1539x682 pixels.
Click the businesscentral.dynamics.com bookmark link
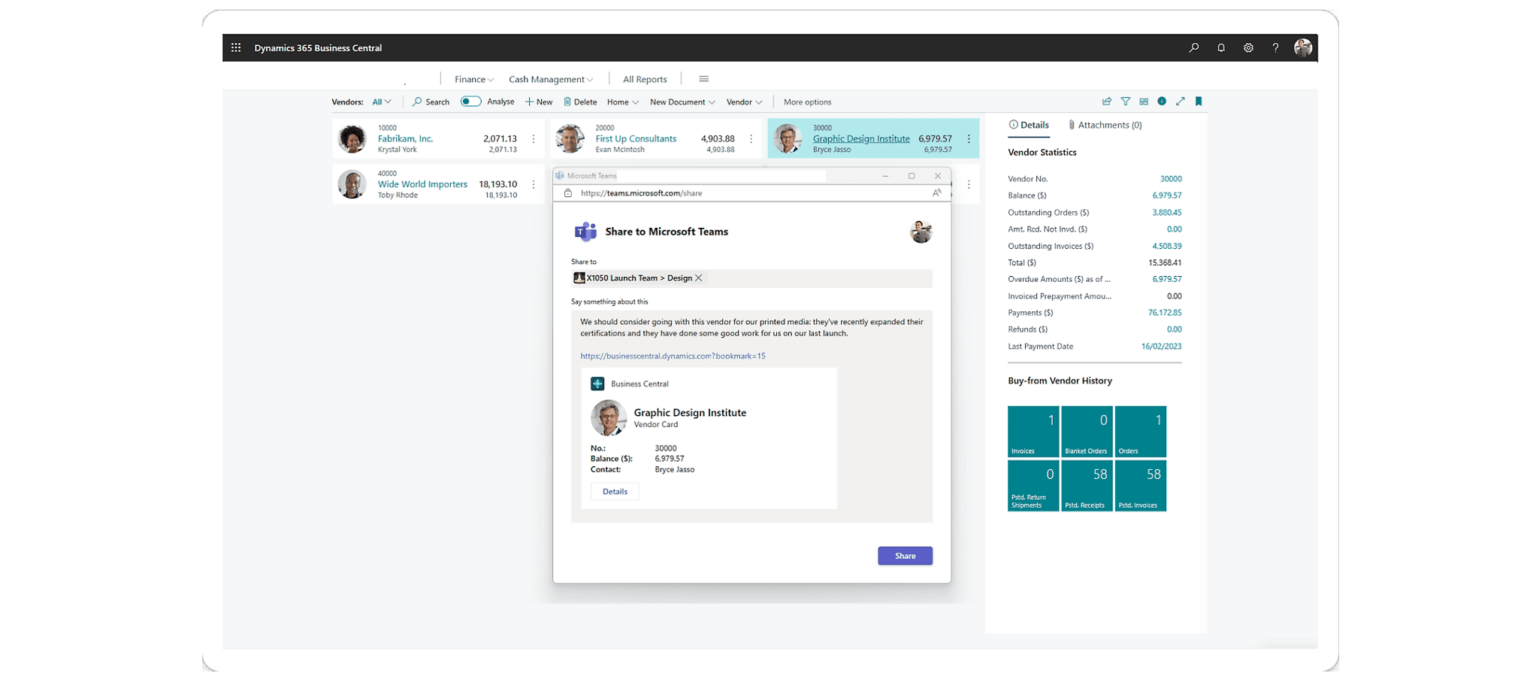(x=673, y=356)
